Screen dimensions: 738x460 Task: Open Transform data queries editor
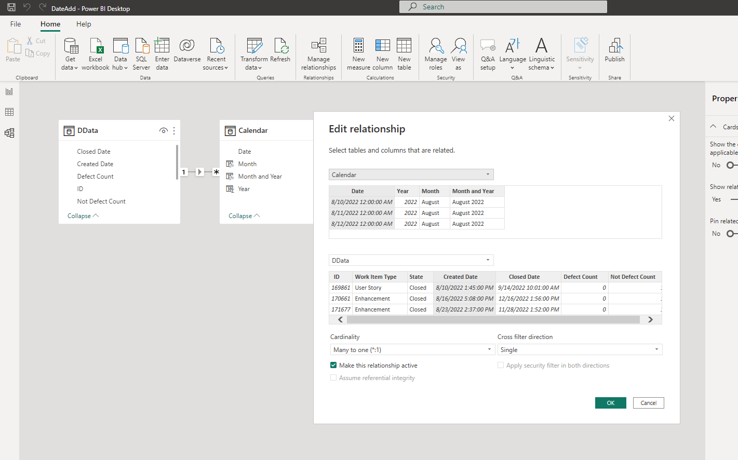[x=254, y=54]
